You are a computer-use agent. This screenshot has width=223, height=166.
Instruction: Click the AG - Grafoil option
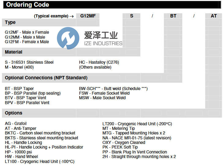16,124
